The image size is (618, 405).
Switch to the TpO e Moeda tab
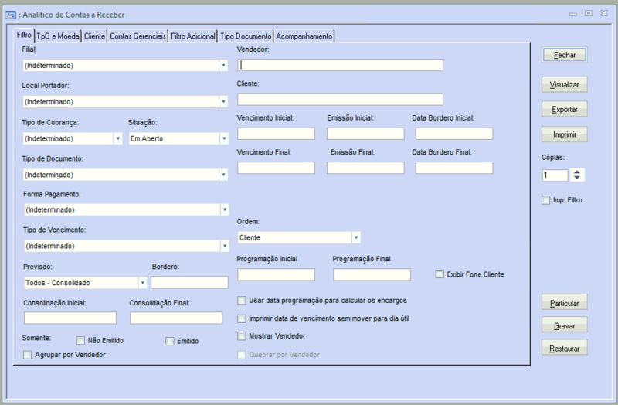coord(58,36)
